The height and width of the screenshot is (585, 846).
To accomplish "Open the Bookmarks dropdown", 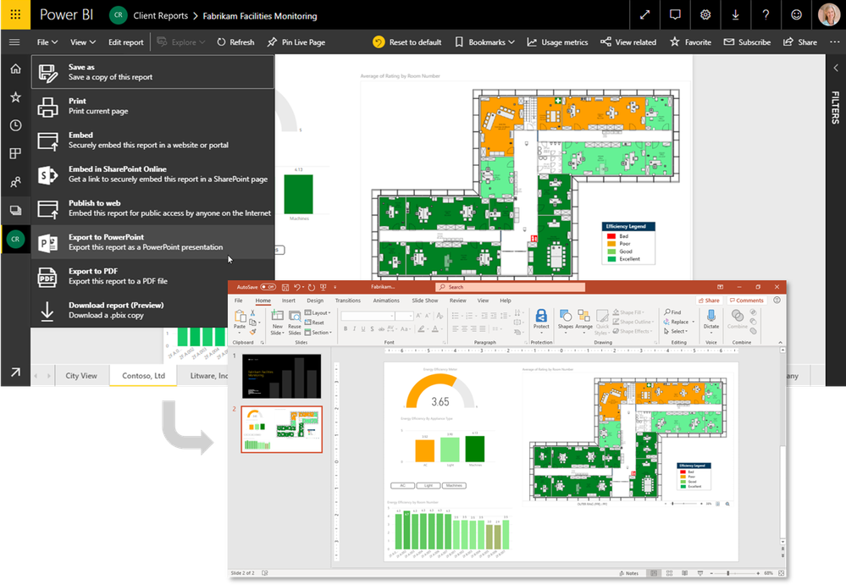I will [484, 42].
